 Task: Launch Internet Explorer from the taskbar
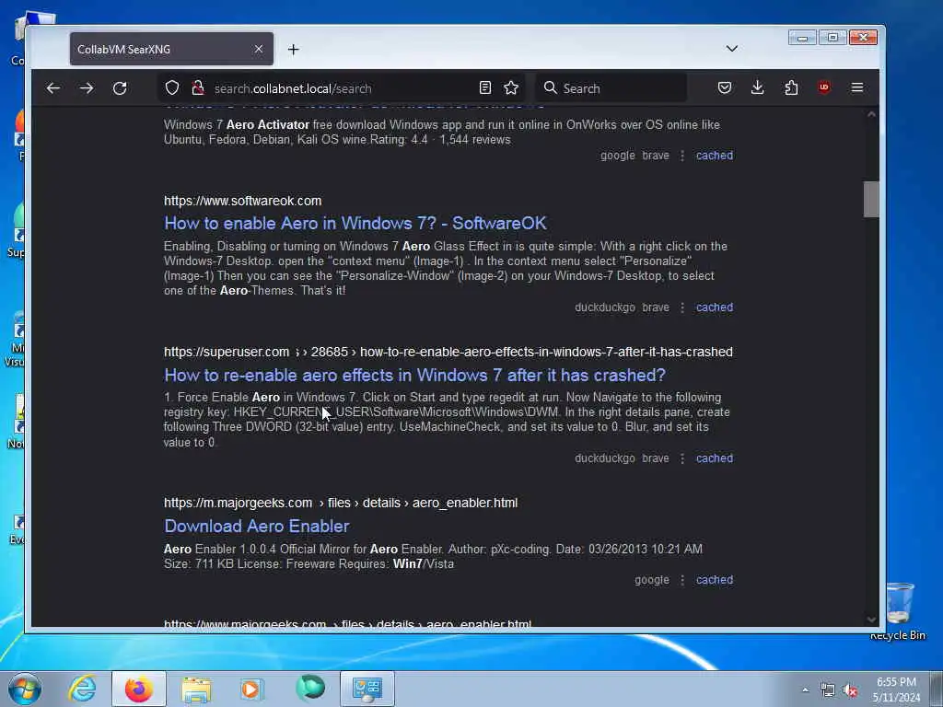click(x=82, y=689)
